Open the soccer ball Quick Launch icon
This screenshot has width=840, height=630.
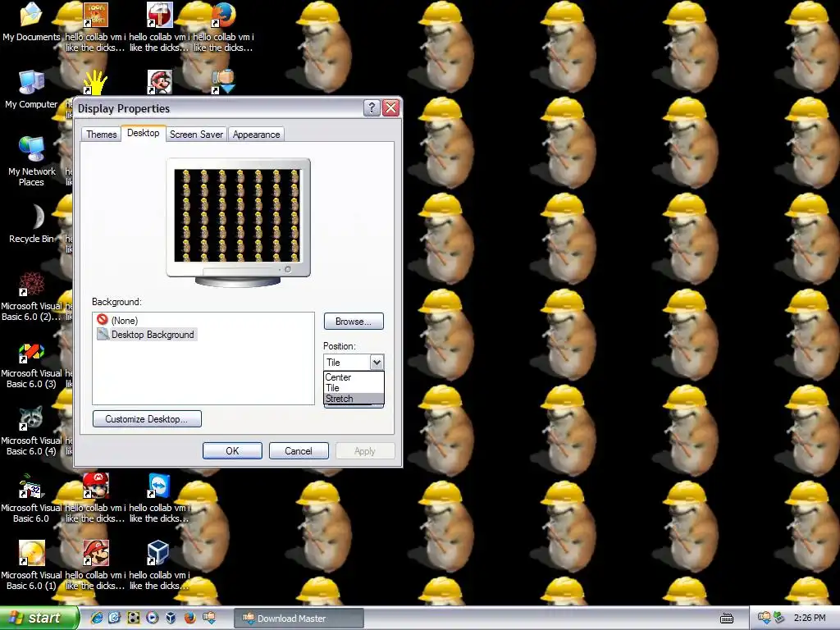tap(134, 618)
